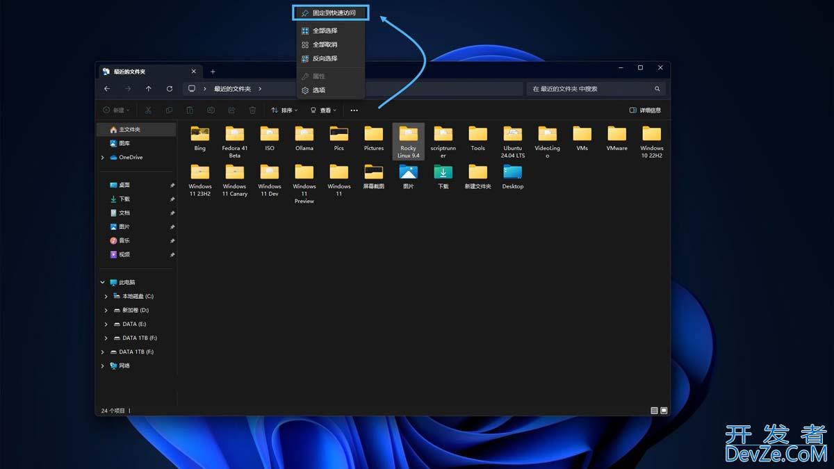
Task: Select the 下载 folder in file grid
Action: (x=443, y=176)
